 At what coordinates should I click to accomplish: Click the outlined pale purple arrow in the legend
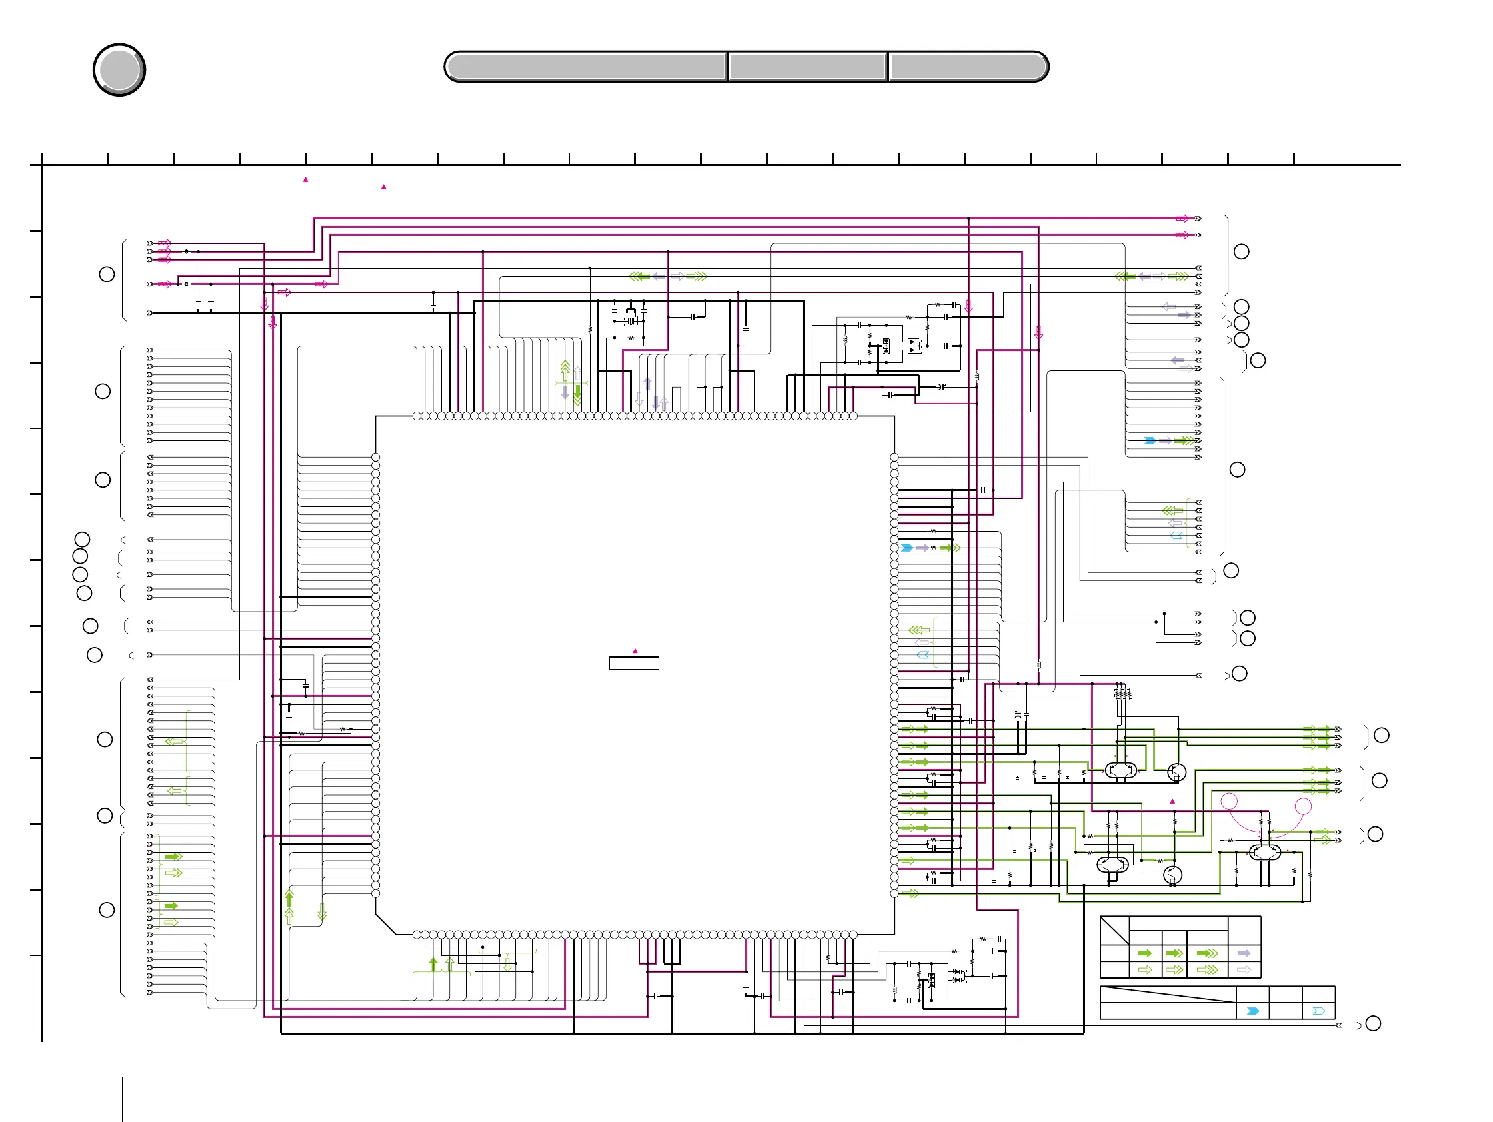[1244, 969]
